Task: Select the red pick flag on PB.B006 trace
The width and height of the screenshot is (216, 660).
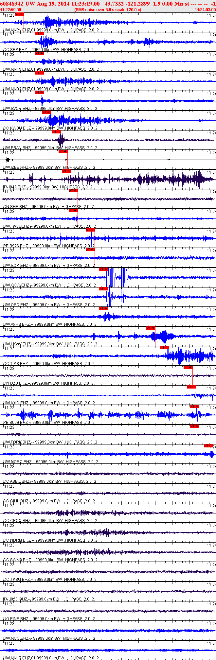Action: pos(195,407)
